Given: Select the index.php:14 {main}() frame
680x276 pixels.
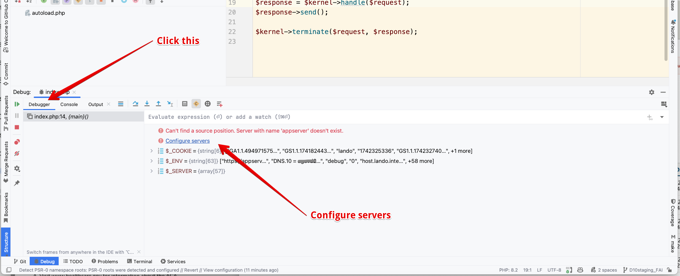Looking at the screenshot, I should pos(84,116).
